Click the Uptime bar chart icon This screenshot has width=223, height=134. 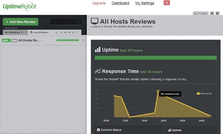[98, 50]
